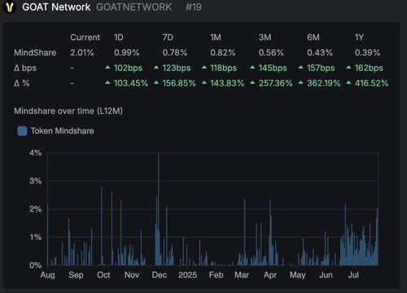Click the Feb x-axis label
This screenshot has width=407, height=293.
216,275
